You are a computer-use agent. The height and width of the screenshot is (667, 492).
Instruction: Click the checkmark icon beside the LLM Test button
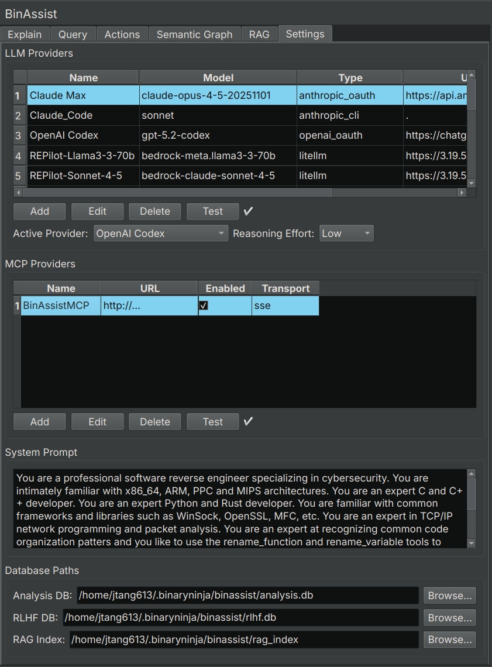pos(247,211)
